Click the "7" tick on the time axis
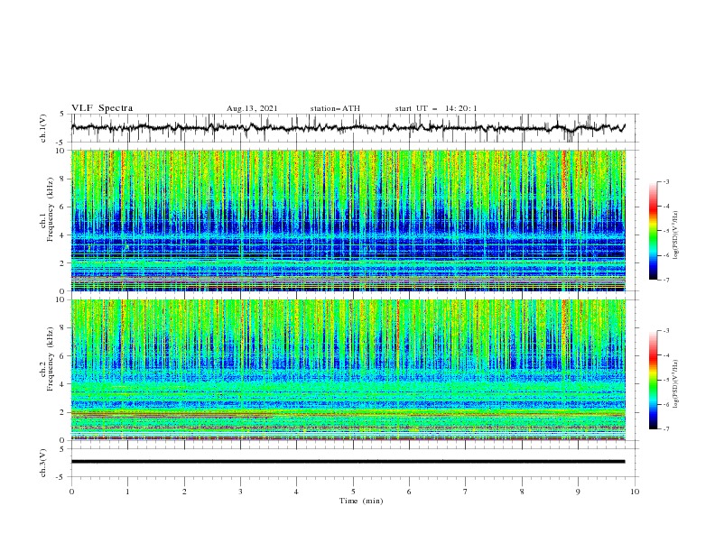 point(466,492)
